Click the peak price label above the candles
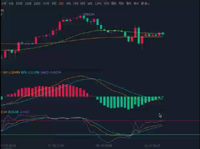The height and width of the screenshot is (149, 200). pyautogui.click(x=89, y=14)
